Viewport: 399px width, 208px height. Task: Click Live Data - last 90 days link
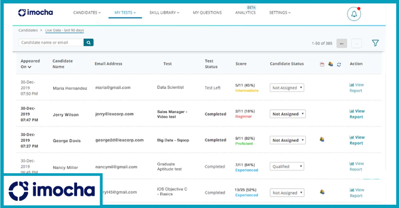click(65, 30)
